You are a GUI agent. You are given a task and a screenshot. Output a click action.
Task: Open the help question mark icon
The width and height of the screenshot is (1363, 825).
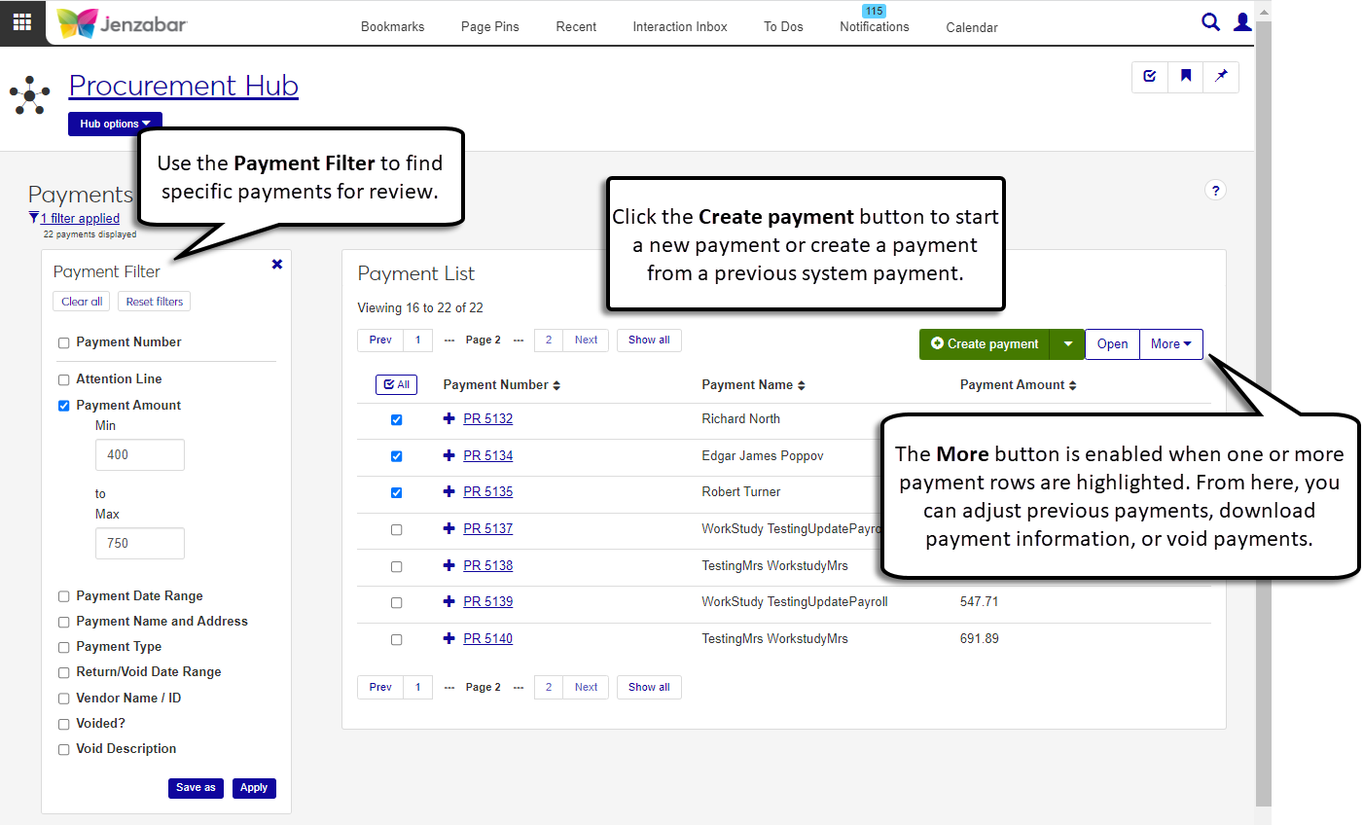coord(1215,191)
